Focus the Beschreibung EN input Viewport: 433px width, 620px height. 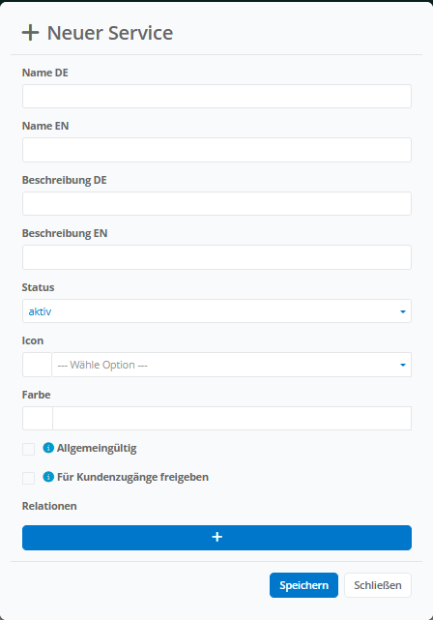[216, 257]
